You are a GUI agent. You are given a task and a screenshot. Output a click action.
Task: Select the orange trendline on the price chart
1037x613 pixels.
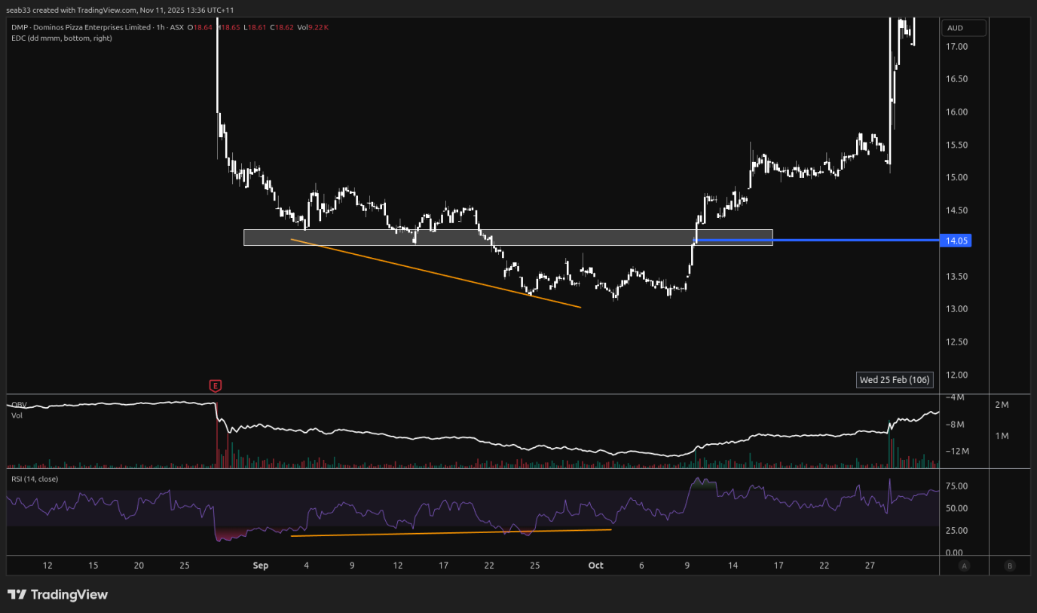coord(437,274)
